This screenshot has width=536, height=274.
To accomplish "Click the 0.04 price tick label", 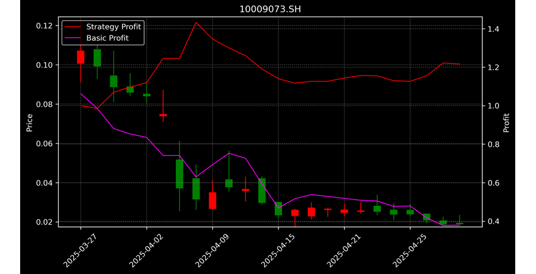I will point(44,183).
